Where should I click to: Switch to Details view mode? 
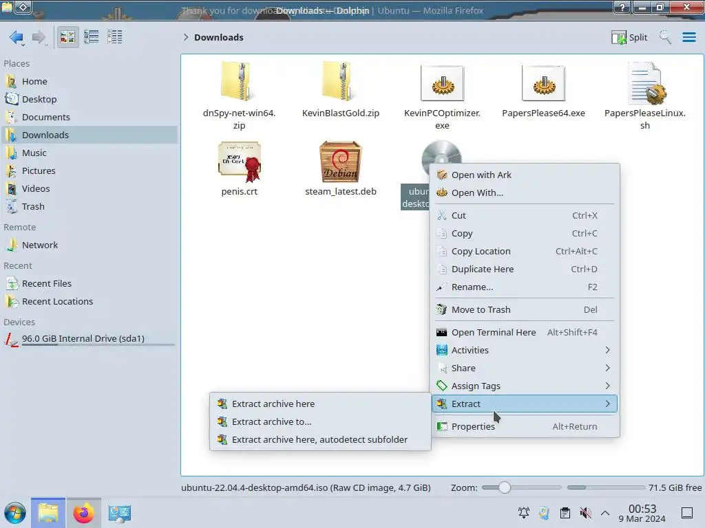[x=115, y=37]
